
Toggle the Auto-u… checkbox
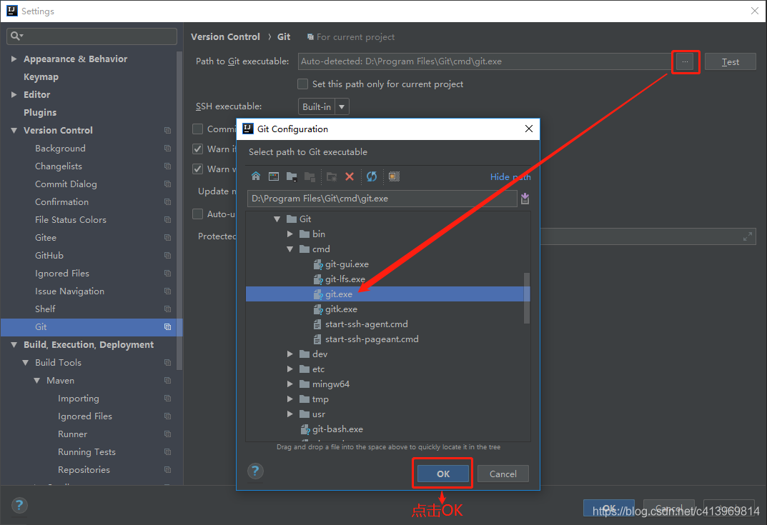pyautogui.click(x=197, y=214)
